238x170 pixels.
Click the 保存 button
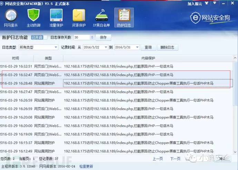[x=103, y=38]
